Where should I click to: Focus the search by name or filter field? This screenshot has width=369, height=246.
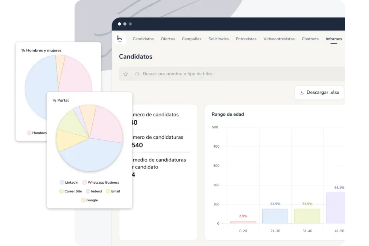pos(232,74)
